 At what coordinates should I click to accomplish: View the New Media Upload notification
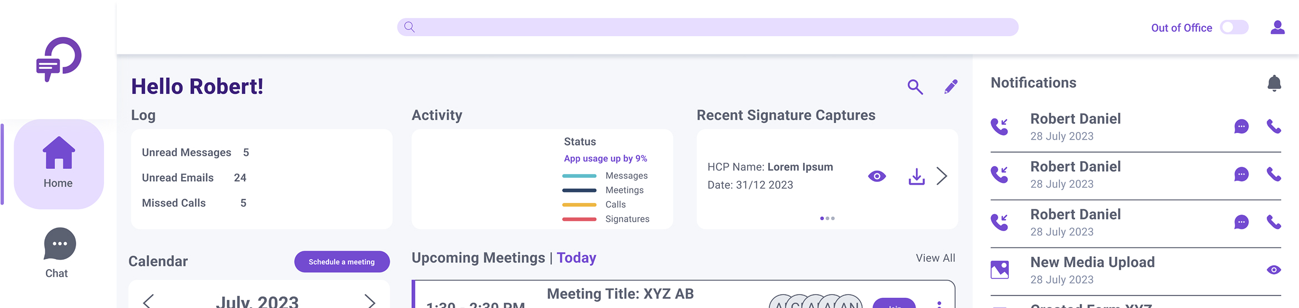point(1273,270)
